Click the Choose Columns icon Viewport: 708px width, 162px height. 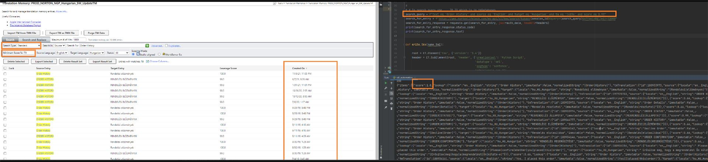click(147, 62)
